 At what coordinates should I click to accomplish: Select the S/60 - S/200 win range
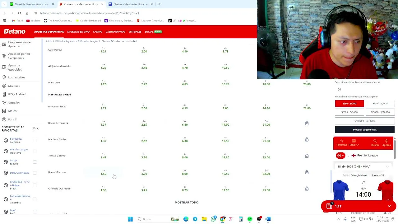click(349, 103)
